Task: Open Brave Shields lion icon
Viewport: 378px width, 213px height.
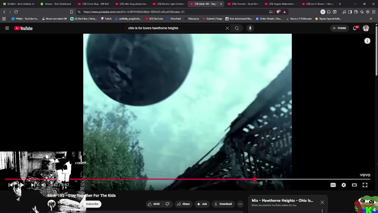Action: [278, 12]
